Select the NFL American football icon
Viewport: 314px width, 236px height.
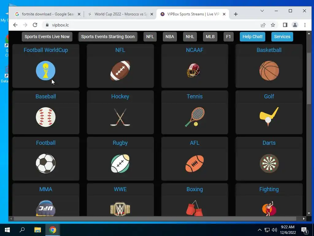pos(120,71)
